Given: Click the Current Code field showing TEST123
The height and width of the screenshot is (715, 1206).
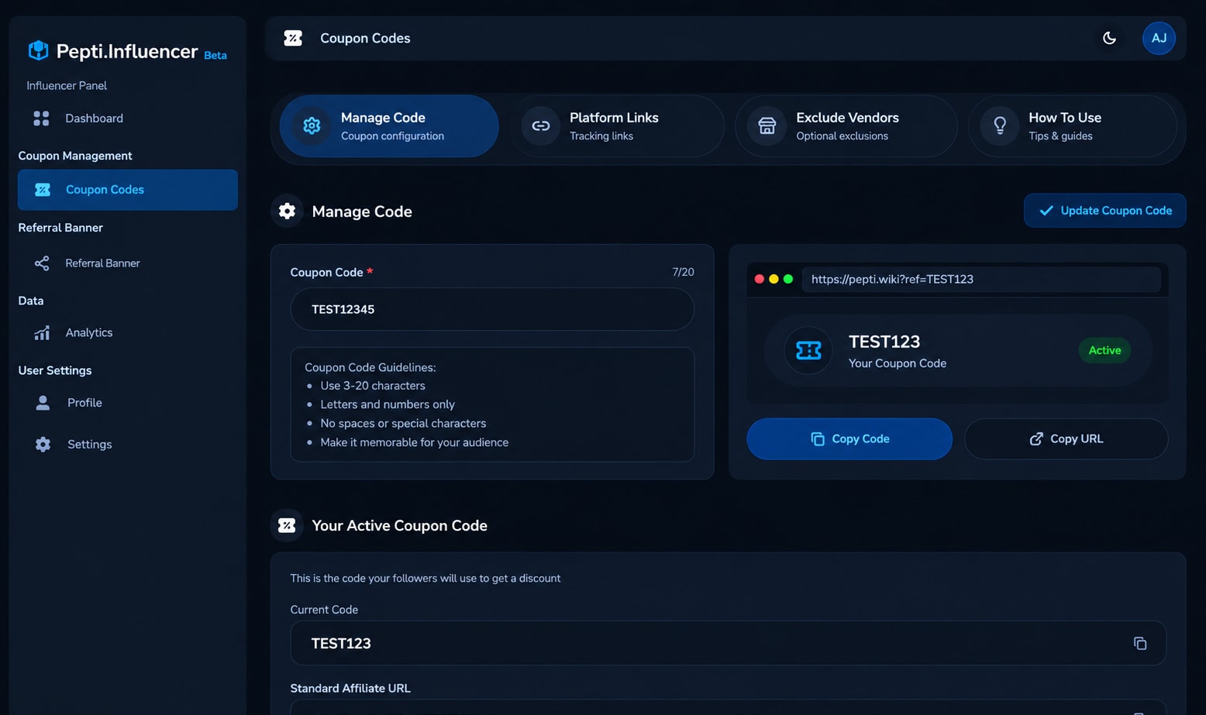Looking at the screenshot, I should coord(728,644).
